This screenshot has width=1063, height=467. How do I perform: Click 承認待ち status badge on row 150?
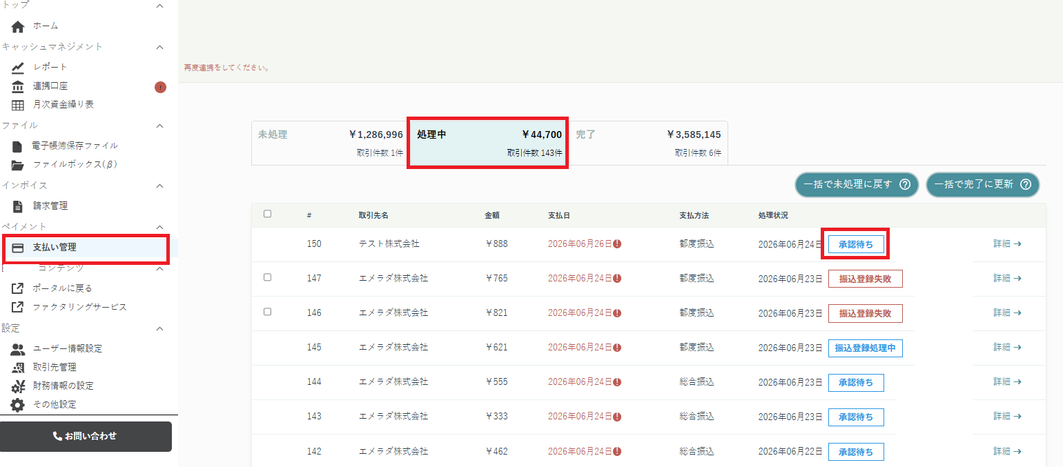(x=855, y=245)
